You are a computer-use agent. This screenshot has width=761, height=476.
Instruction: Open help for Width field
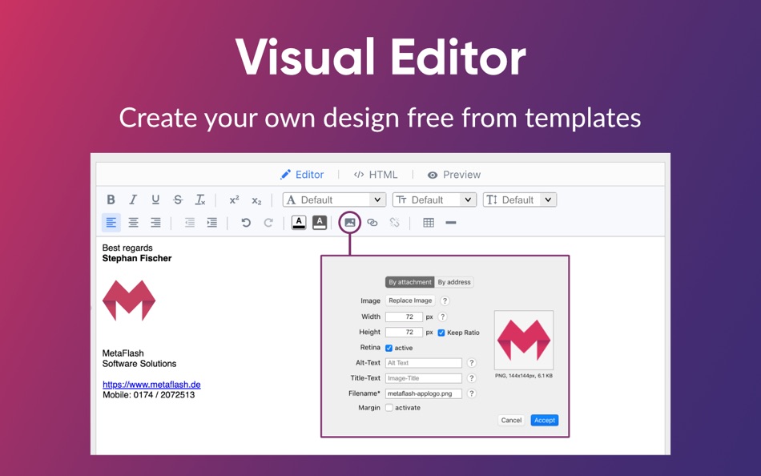pos(442,317)
